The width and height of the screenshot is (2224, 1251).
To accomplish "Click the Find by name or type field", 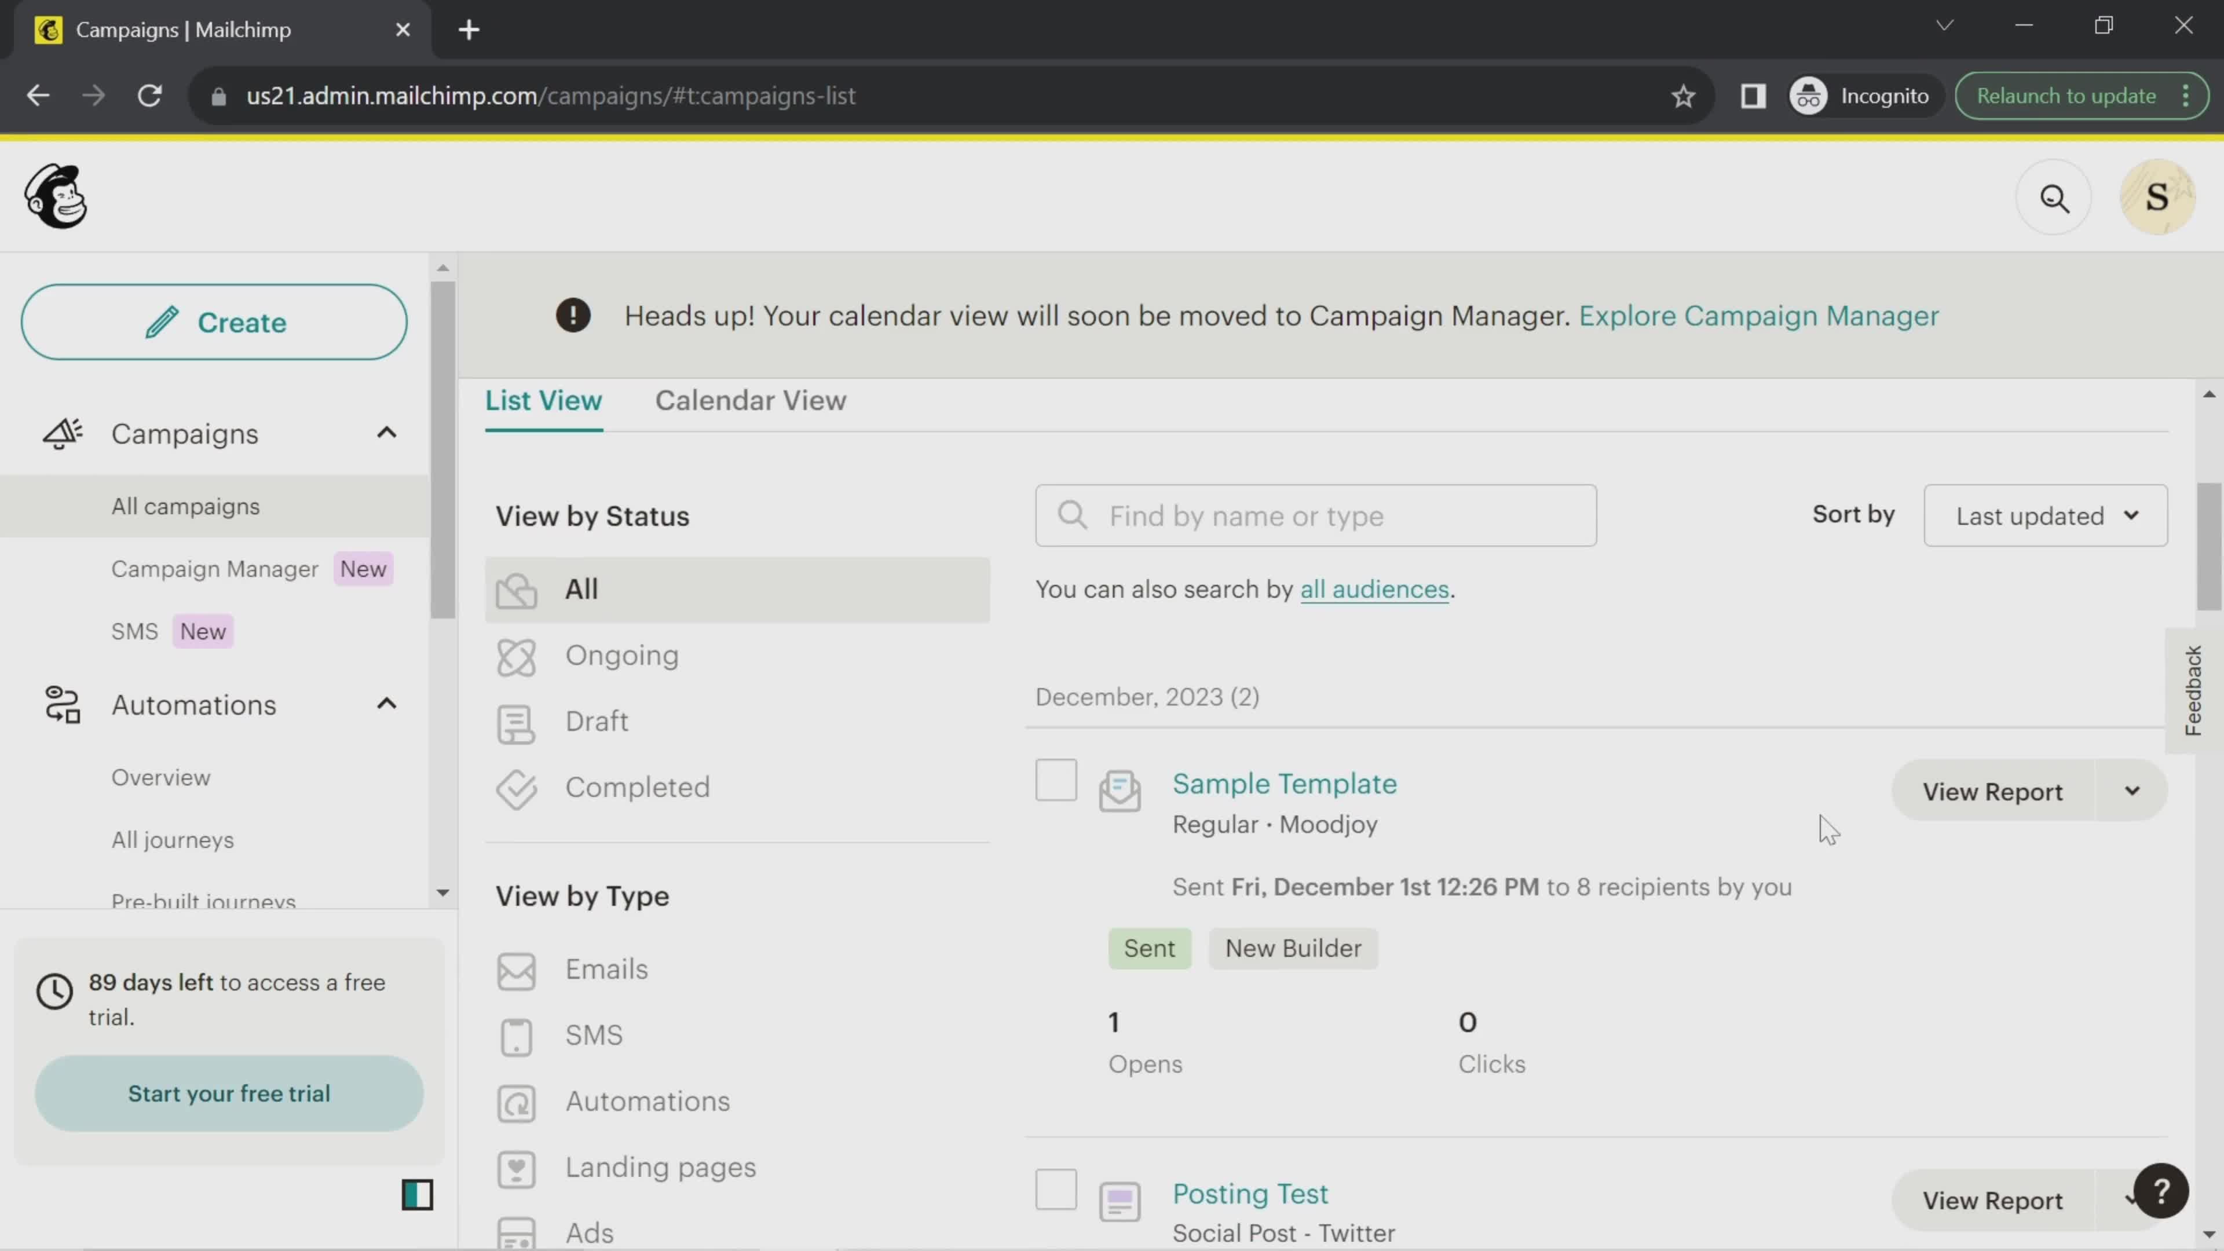I will pos(1316,515).
